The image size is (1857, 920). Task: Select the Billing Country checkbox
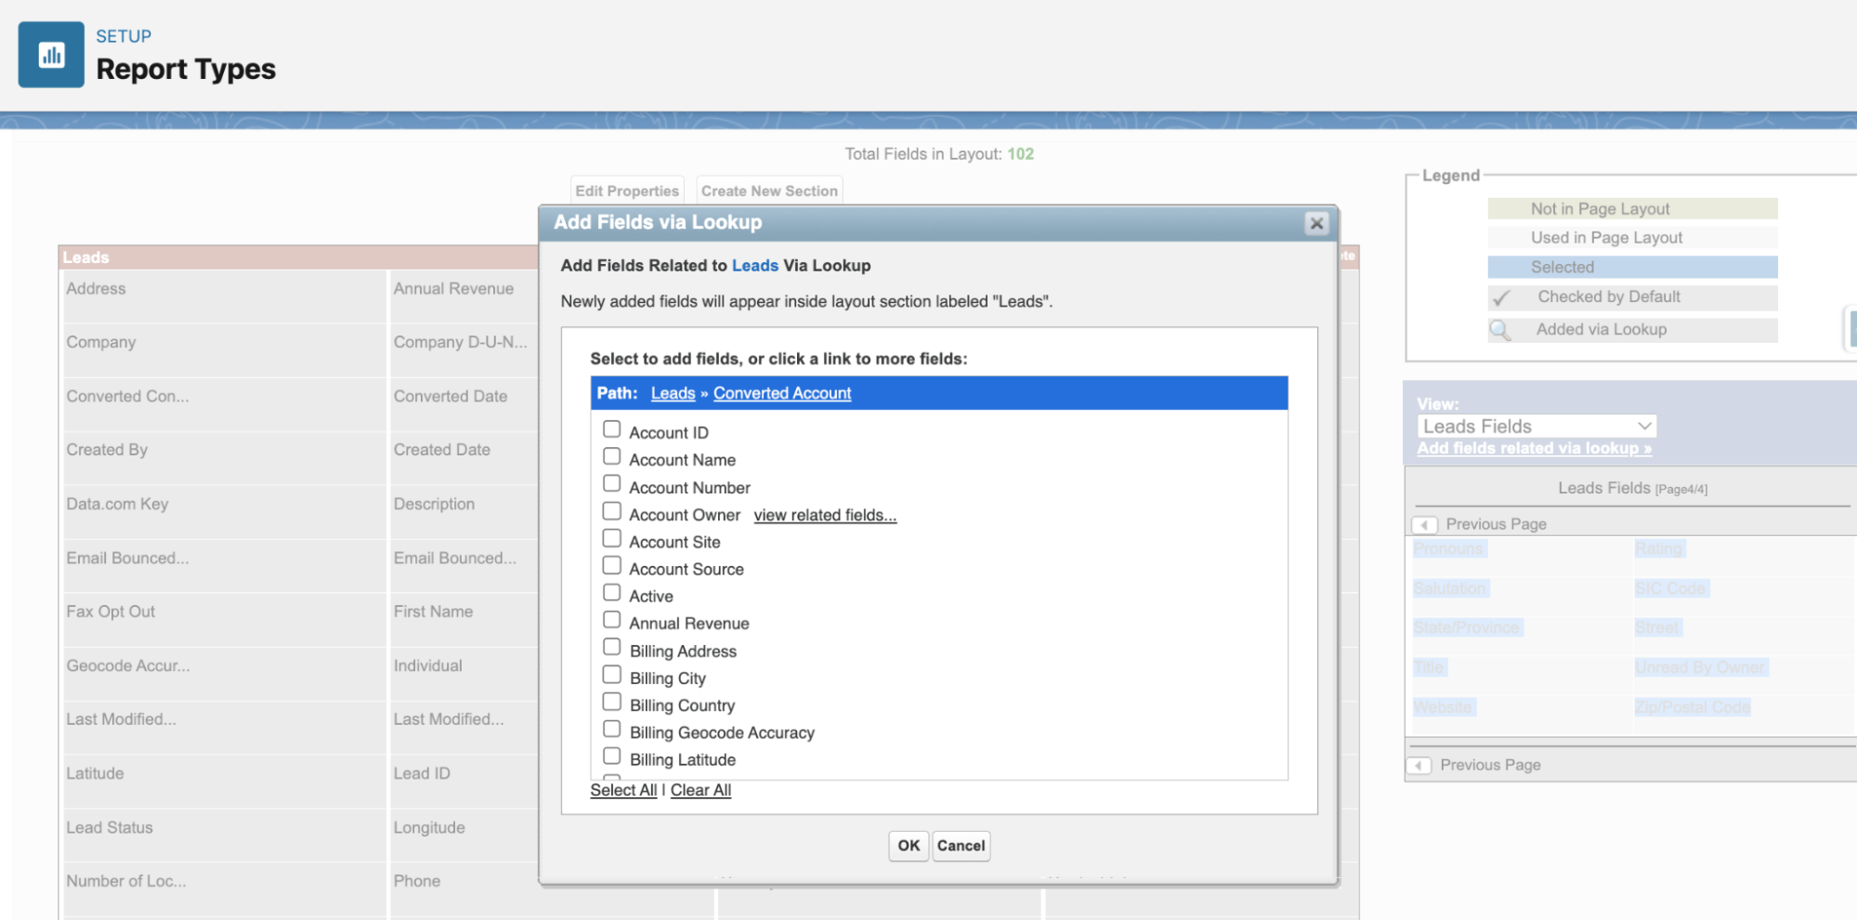click(611, 702)
